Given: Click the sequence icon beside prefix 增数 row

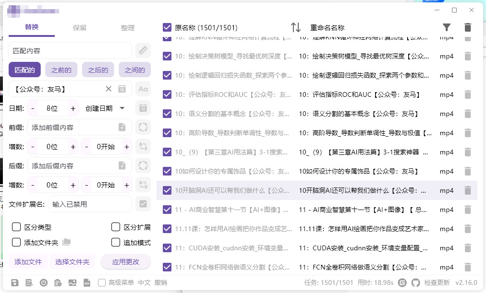Looking at the screenshot, I should (x=143, y=146).
